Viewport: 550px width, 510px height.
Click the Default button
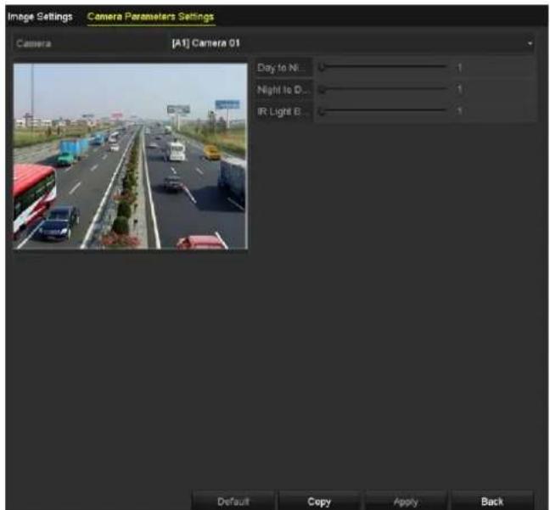pyautogui.click(x=233, y=502)
